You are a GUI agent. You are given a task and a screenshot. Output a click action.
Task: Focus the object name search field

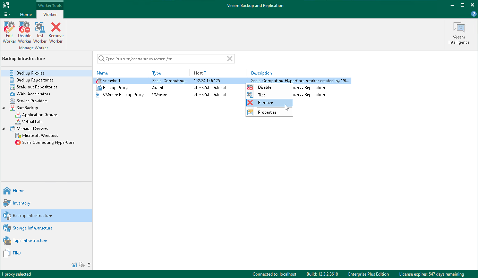(165, 59)
